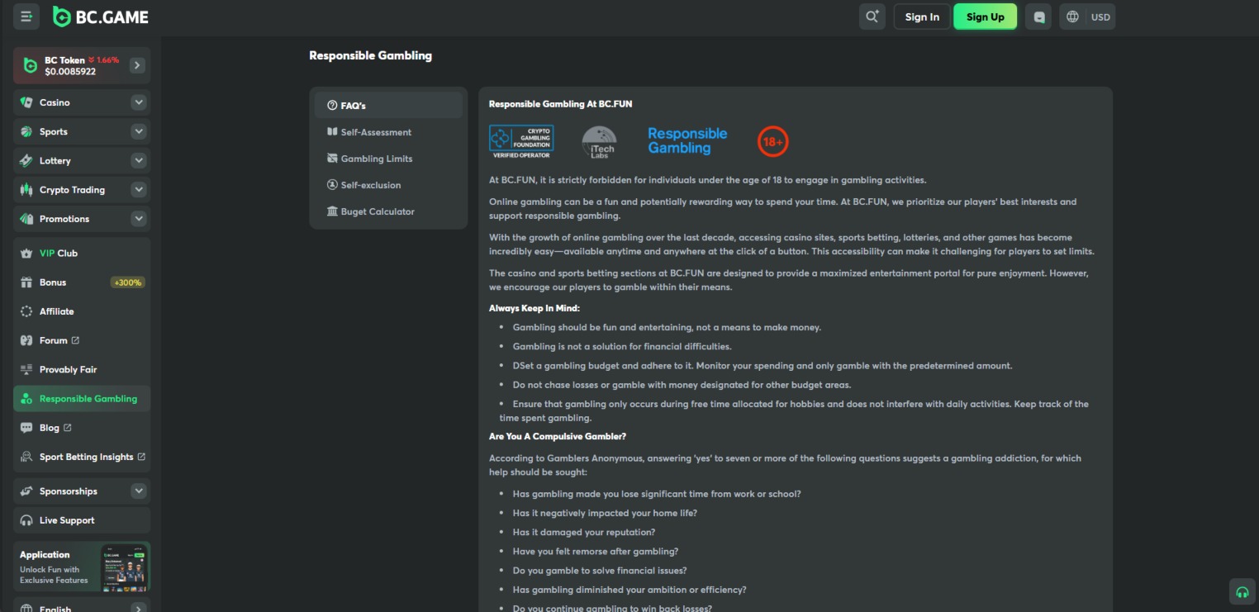The width and height of the screenshot is (1259, 612).
Task: Click the $0.0085922 token price
Action: (x=70, y=72)
